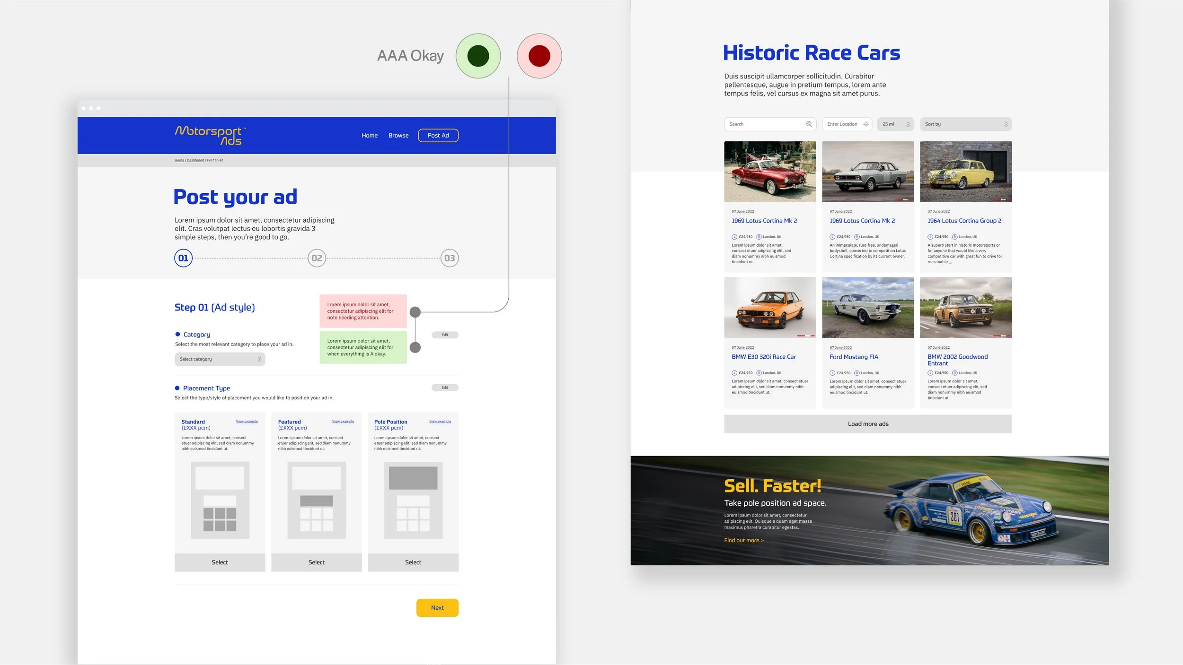Screen dimensions: 1183x665
Task: Open Home in the navigation bar
Action: click(369, 136)
